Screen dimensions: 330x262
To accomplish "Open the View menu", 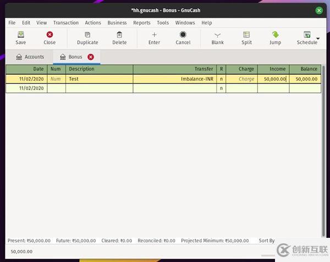I will [x=41, y=23].
